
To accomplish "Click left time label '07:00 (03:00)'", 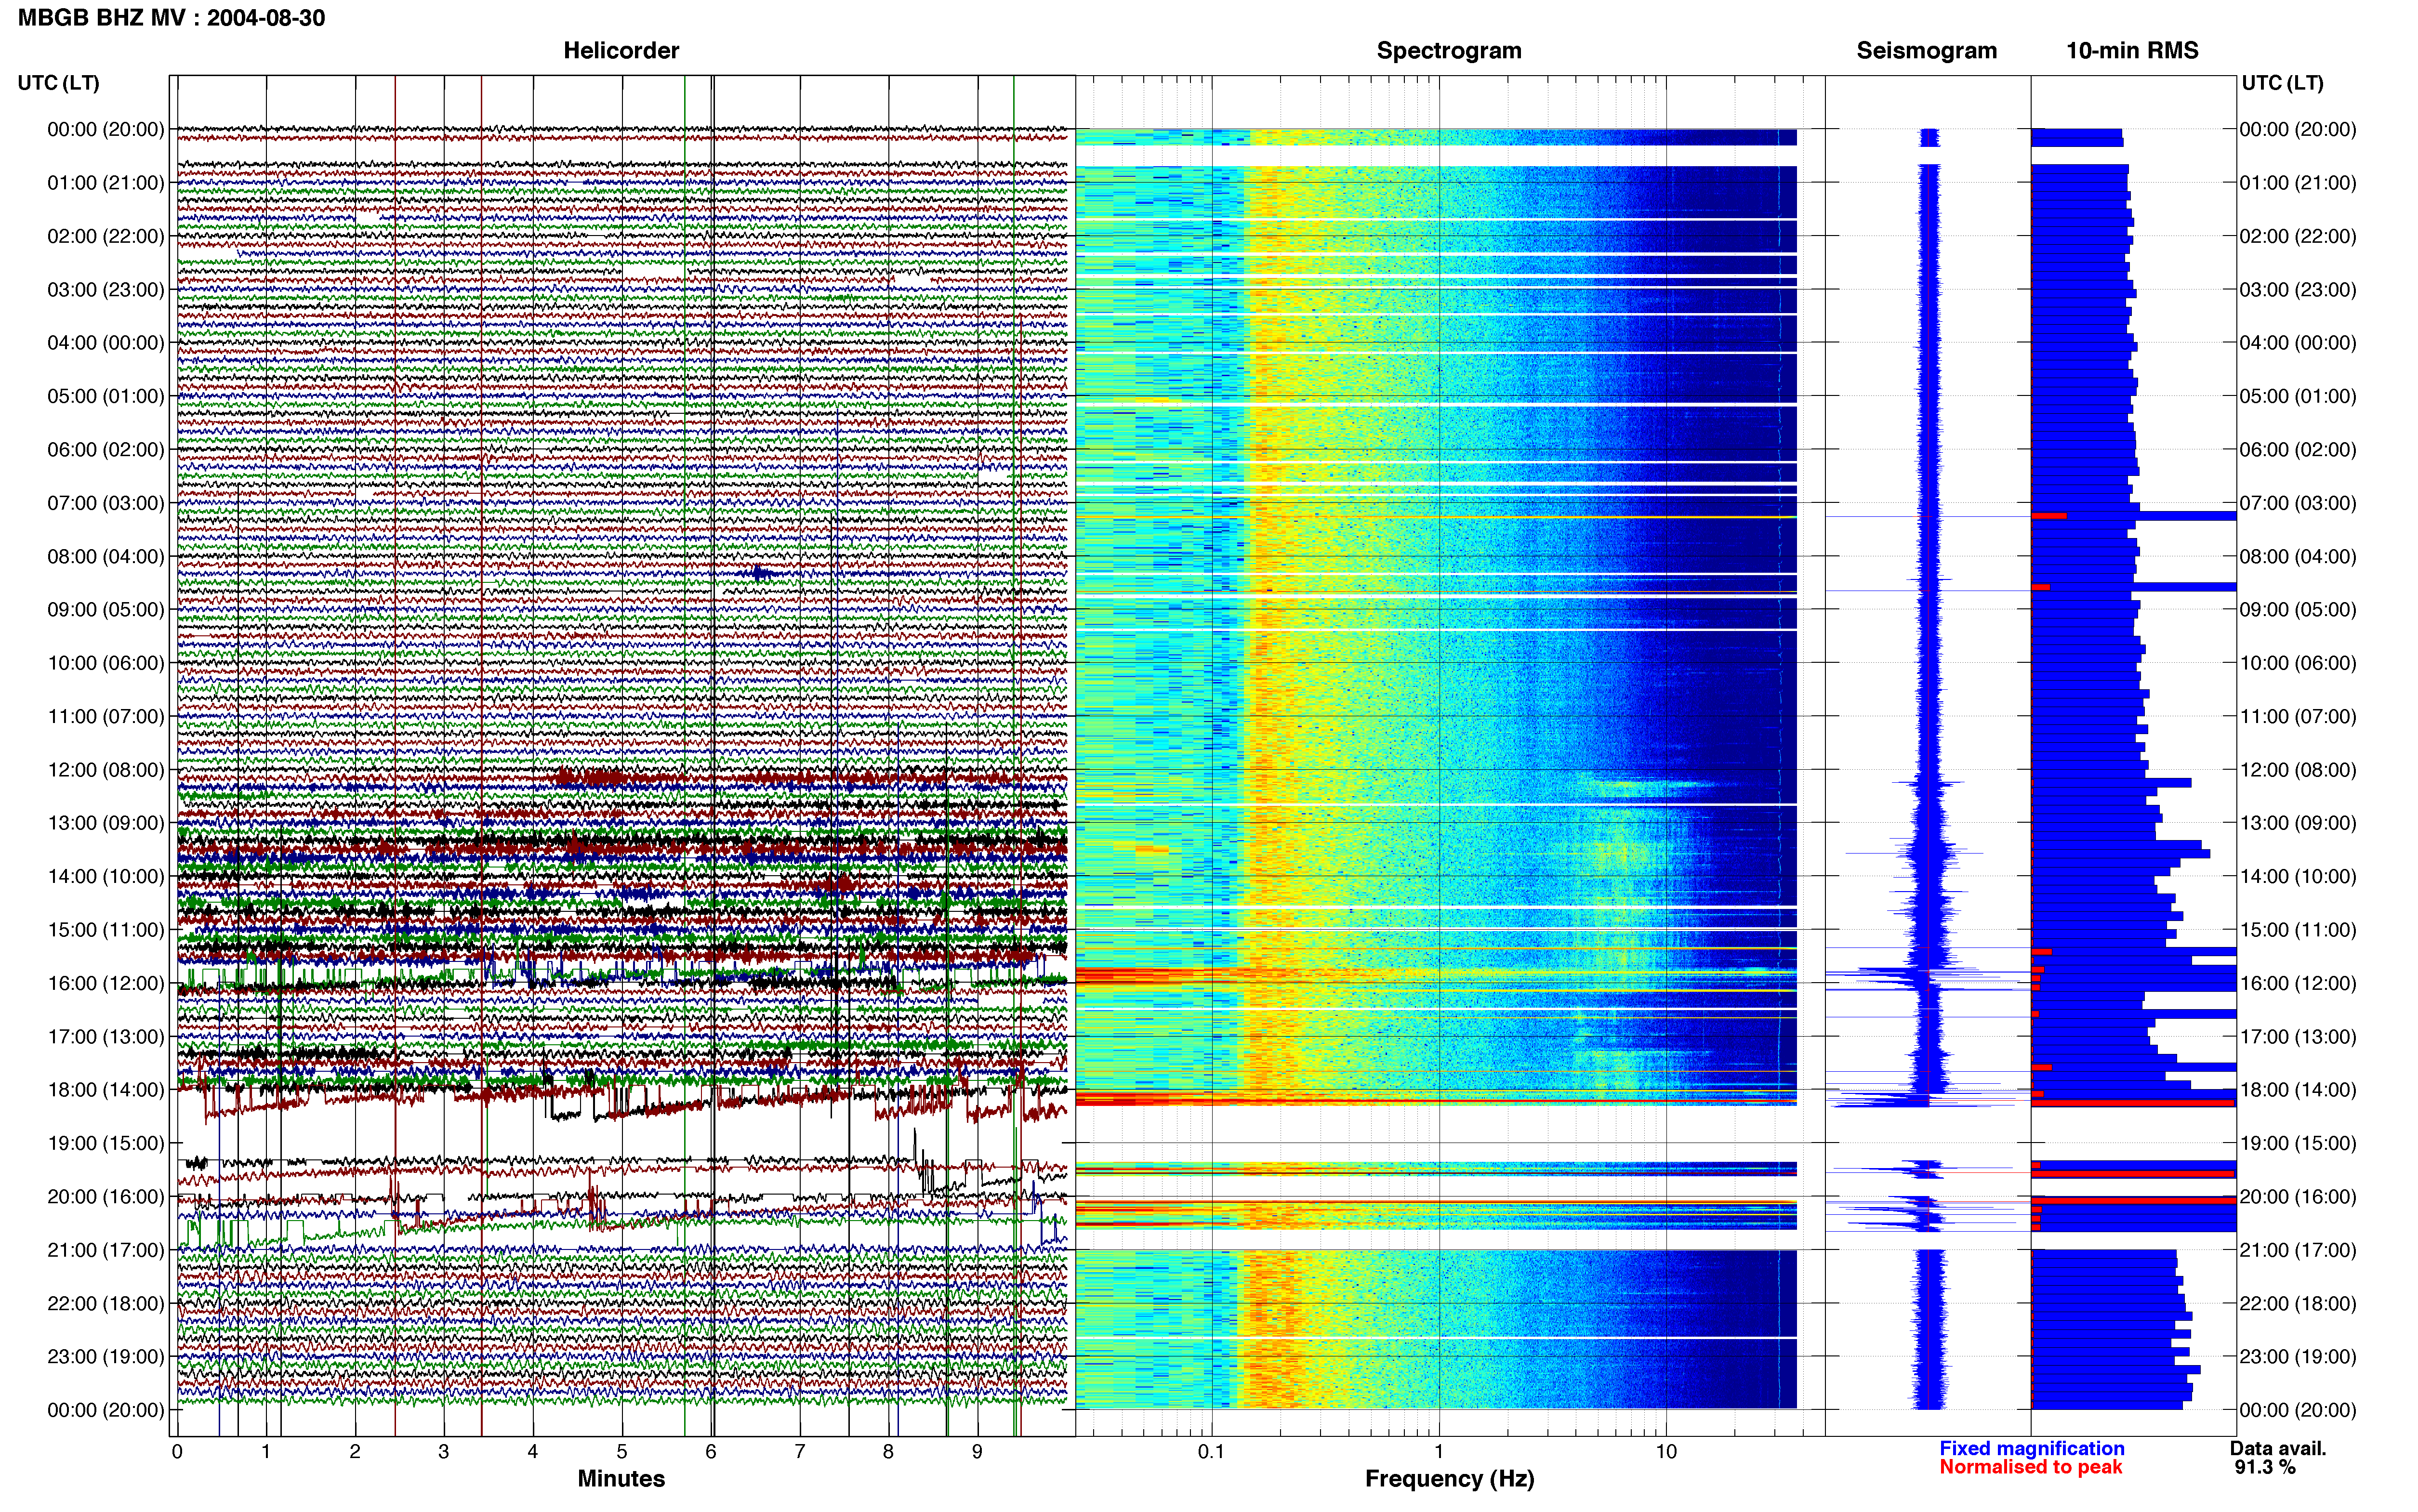I will [x=106, y=503].
